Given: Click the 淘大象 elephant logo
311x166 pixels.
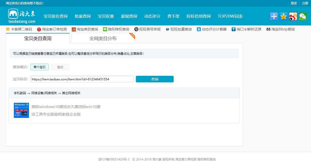Looking at the screenshot, I should click(x=22, y=16).
